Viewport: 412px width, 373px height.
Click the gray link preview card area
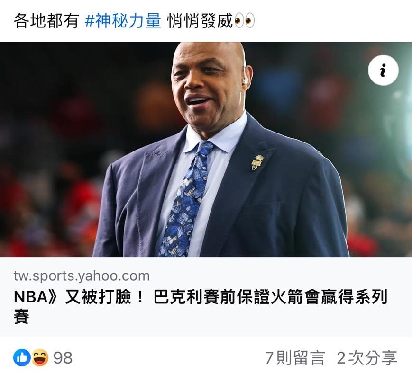(206, 296)
